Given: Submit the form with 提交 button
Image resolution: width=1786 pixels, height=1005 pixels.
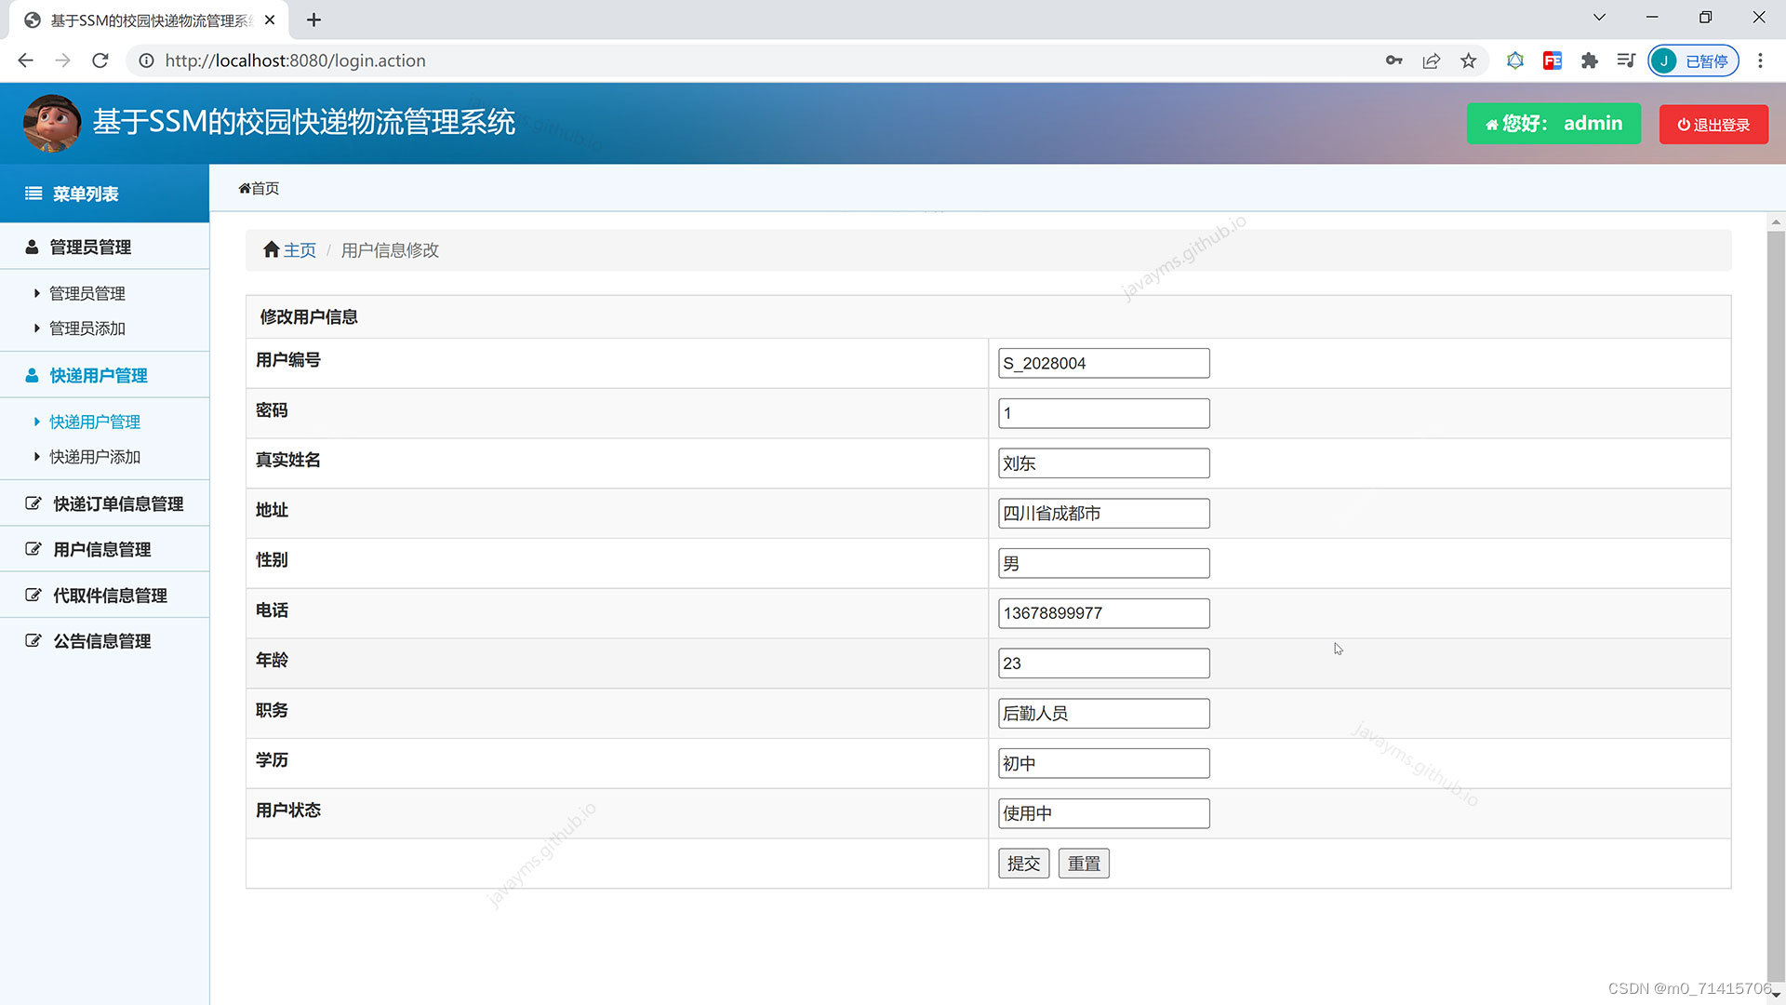Looking at the screenshot, I should 1023,864.
